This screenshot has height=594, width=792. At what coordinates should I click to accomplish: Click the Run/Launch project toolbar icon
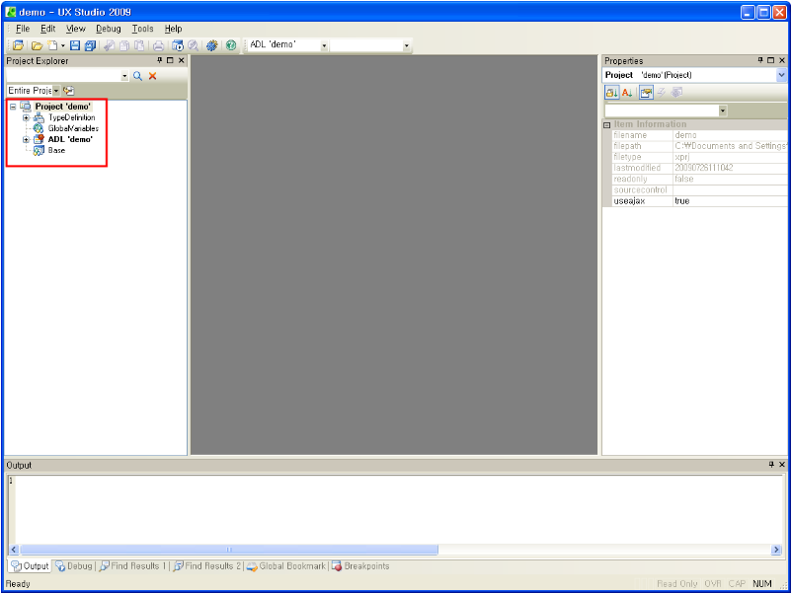pos(178,45)
